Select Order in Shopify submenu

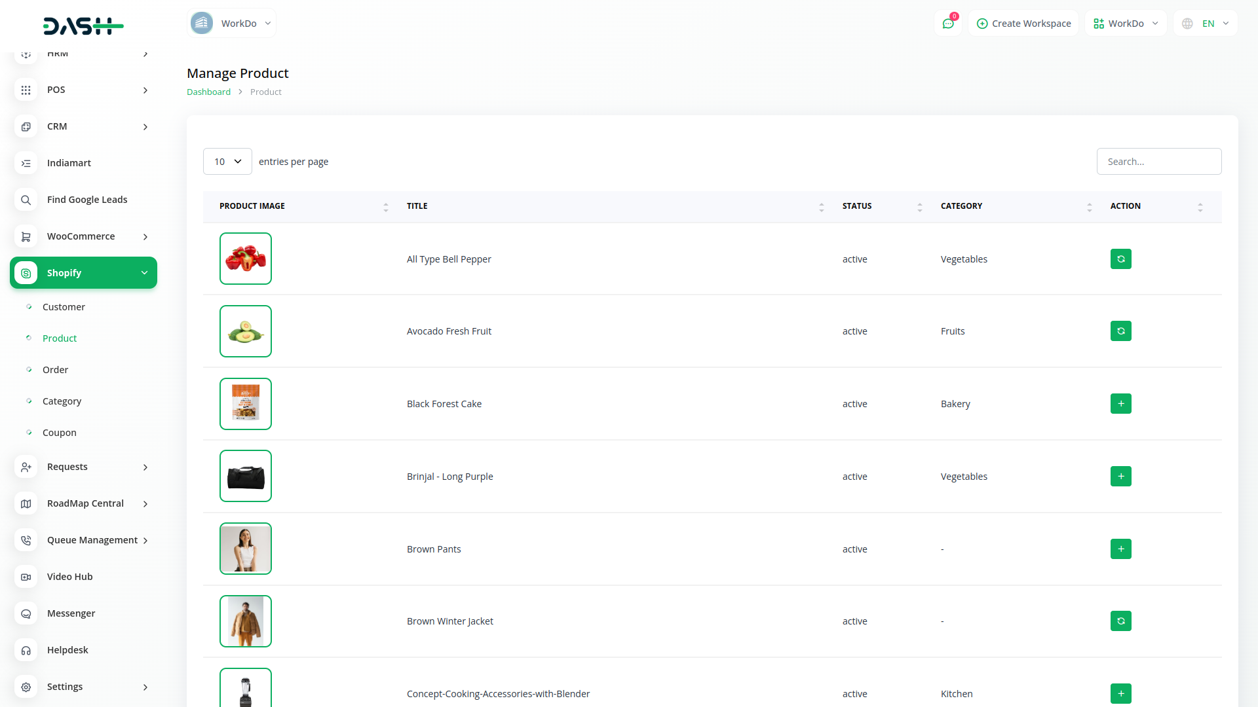tap(55, 370)
